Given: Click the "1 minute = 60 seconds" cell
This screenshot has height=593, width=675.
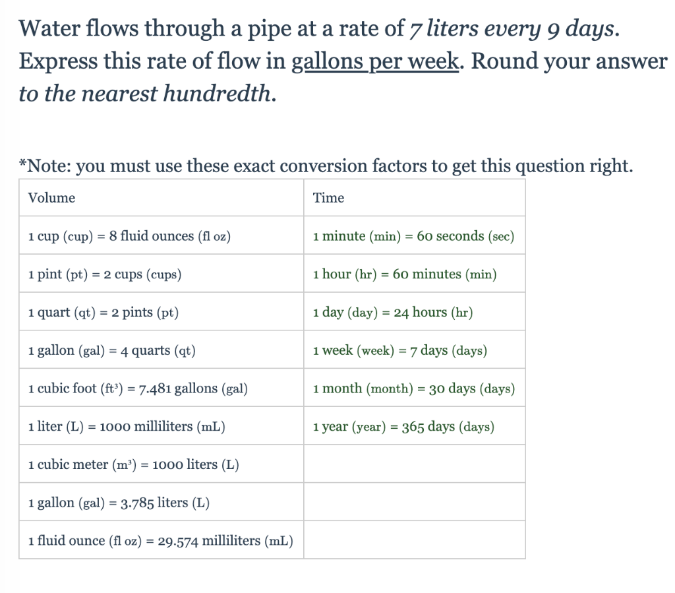Looking at the screenshot, I should point(413,236).
